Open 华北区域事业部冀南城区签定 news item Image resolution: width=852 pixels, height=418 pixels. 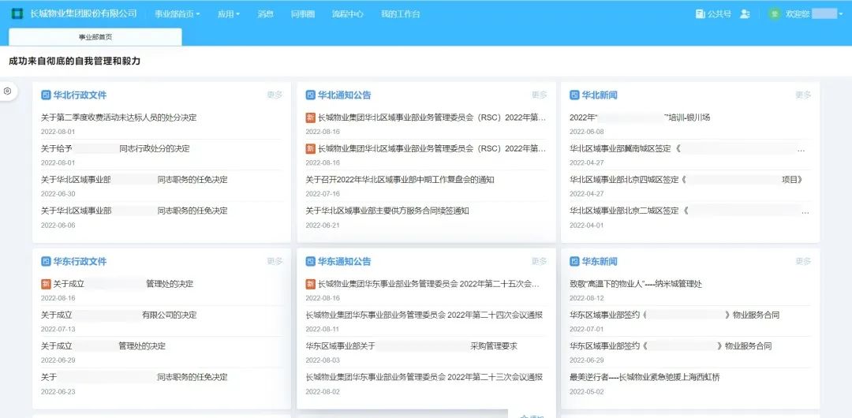pyautogui.click(x=687, y=148)
